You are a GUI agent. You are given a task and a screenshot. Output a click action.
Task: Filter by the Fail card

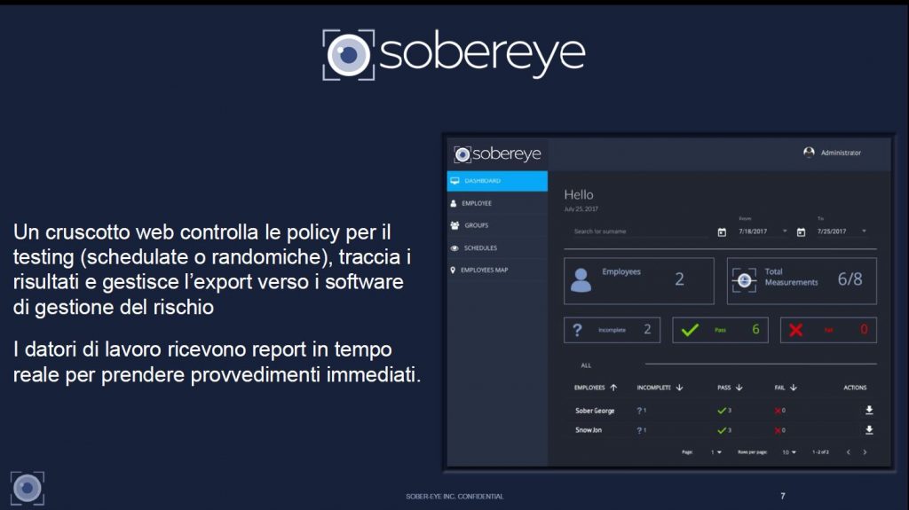pos(828,330)
